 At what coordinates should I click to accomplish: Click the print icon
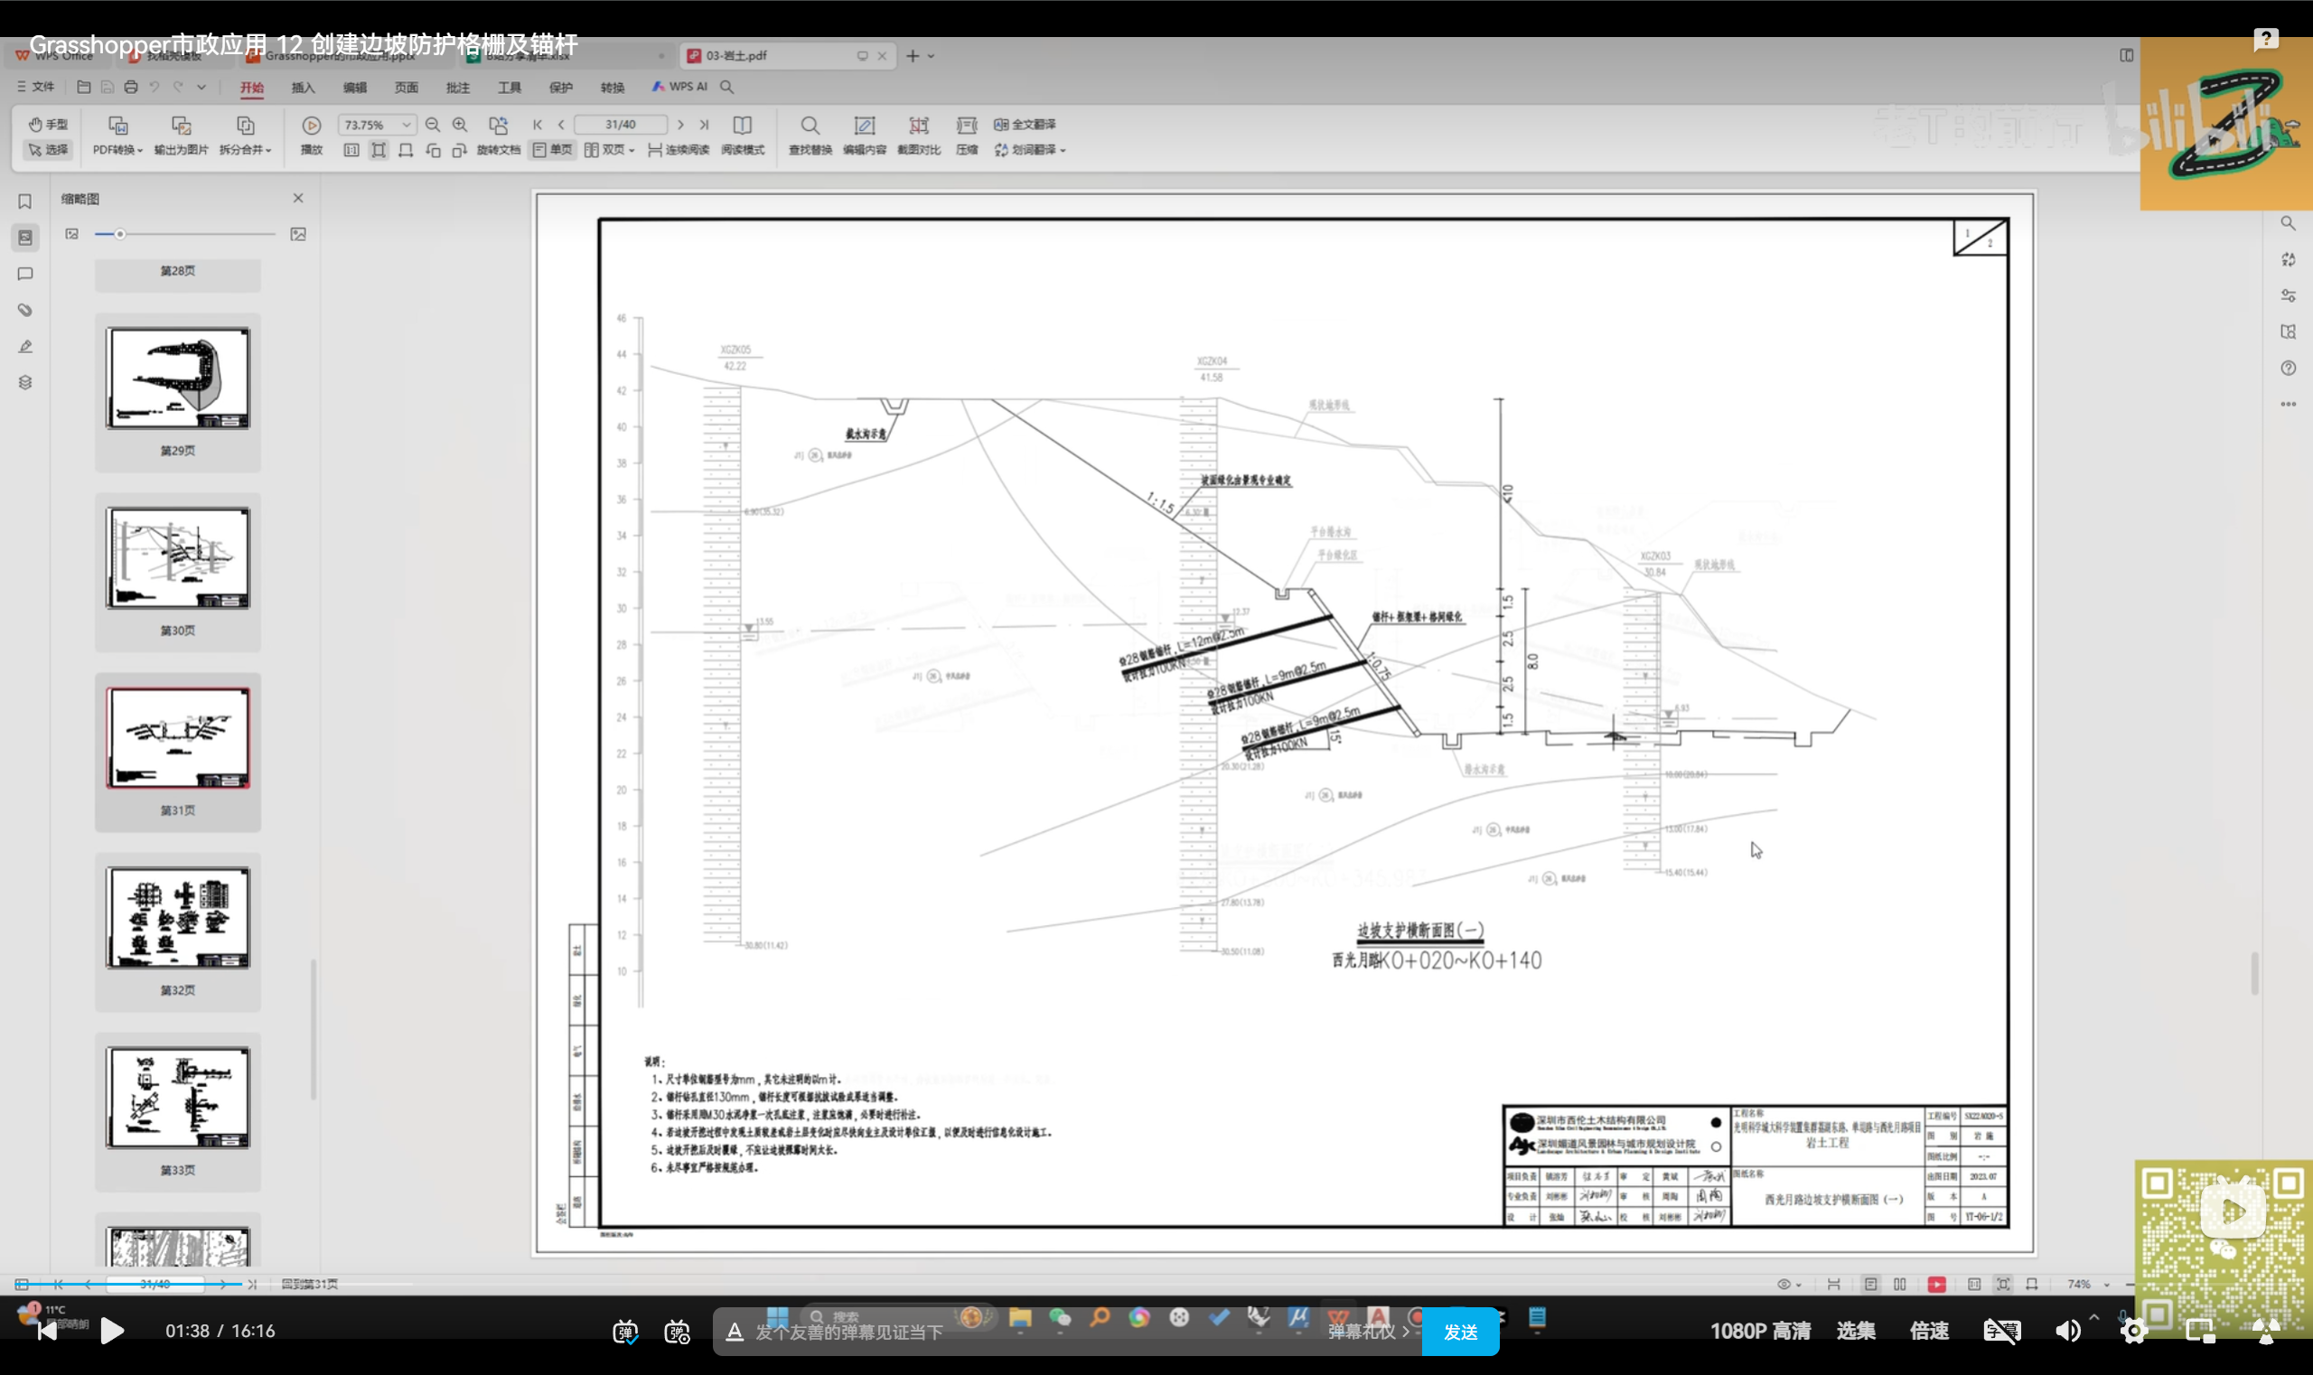pos(131,87)
